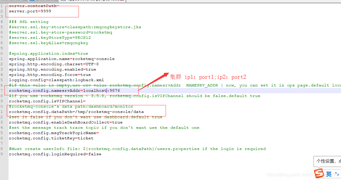
Task: Click the key-store=classpath:rmqcngkeystore.jks line
Action: [x=75, y=27]
